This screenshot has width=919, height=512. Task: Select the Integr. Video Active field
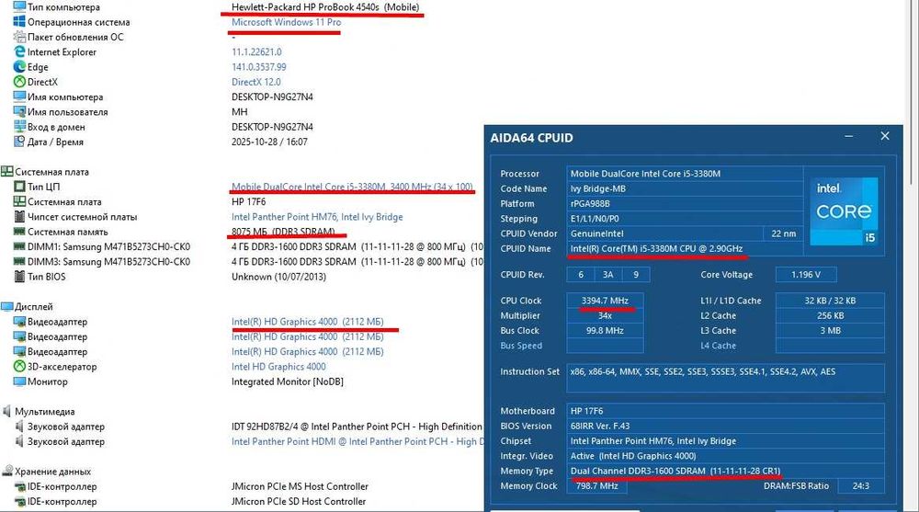coord(726,456)
